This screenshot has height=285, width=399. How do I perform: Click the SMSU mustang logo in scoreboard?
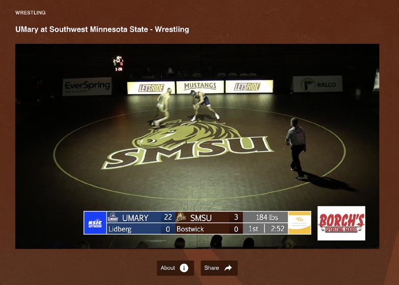pos(181,218)
